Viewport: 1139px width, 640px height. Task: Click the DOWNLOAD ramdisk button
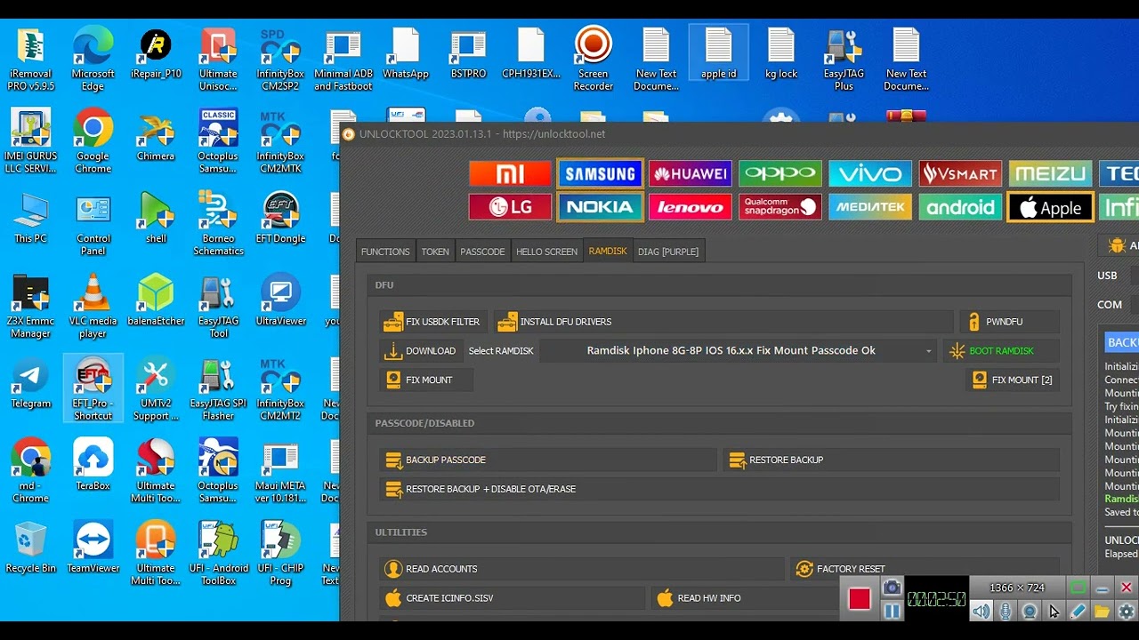(421, 351)
